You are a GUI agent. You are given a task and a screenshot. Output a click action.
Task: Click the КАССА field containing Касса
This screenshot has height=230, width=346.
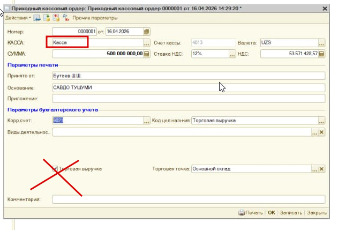98,43
